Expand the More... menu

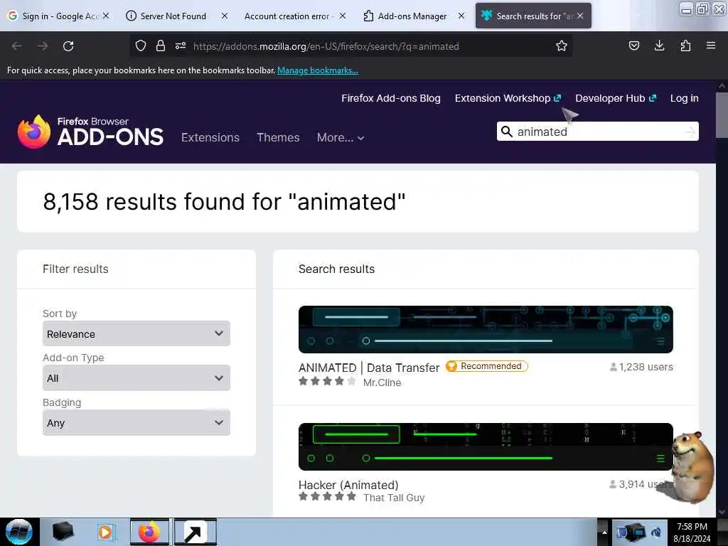click(x=341, y=137)
